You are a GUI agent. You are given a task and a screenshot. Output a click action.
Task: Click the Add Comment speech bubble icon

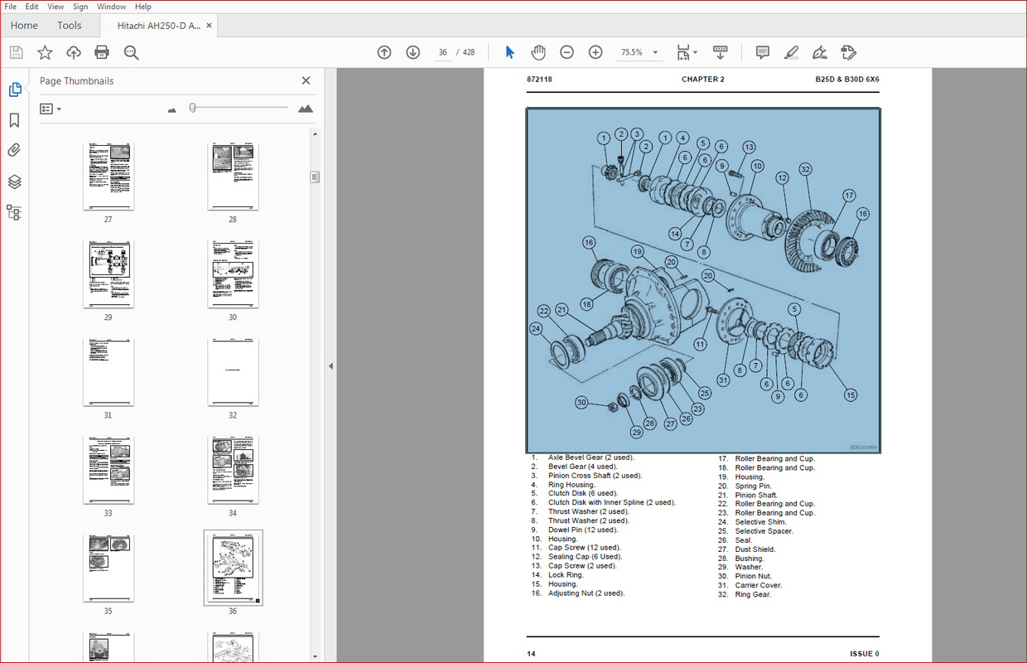click(761, 51)
